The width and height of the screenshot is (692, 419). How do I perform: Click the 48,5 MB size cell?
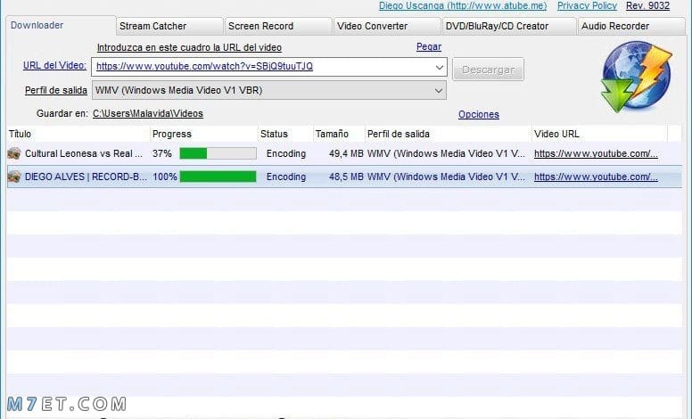[x=346, y=177]
